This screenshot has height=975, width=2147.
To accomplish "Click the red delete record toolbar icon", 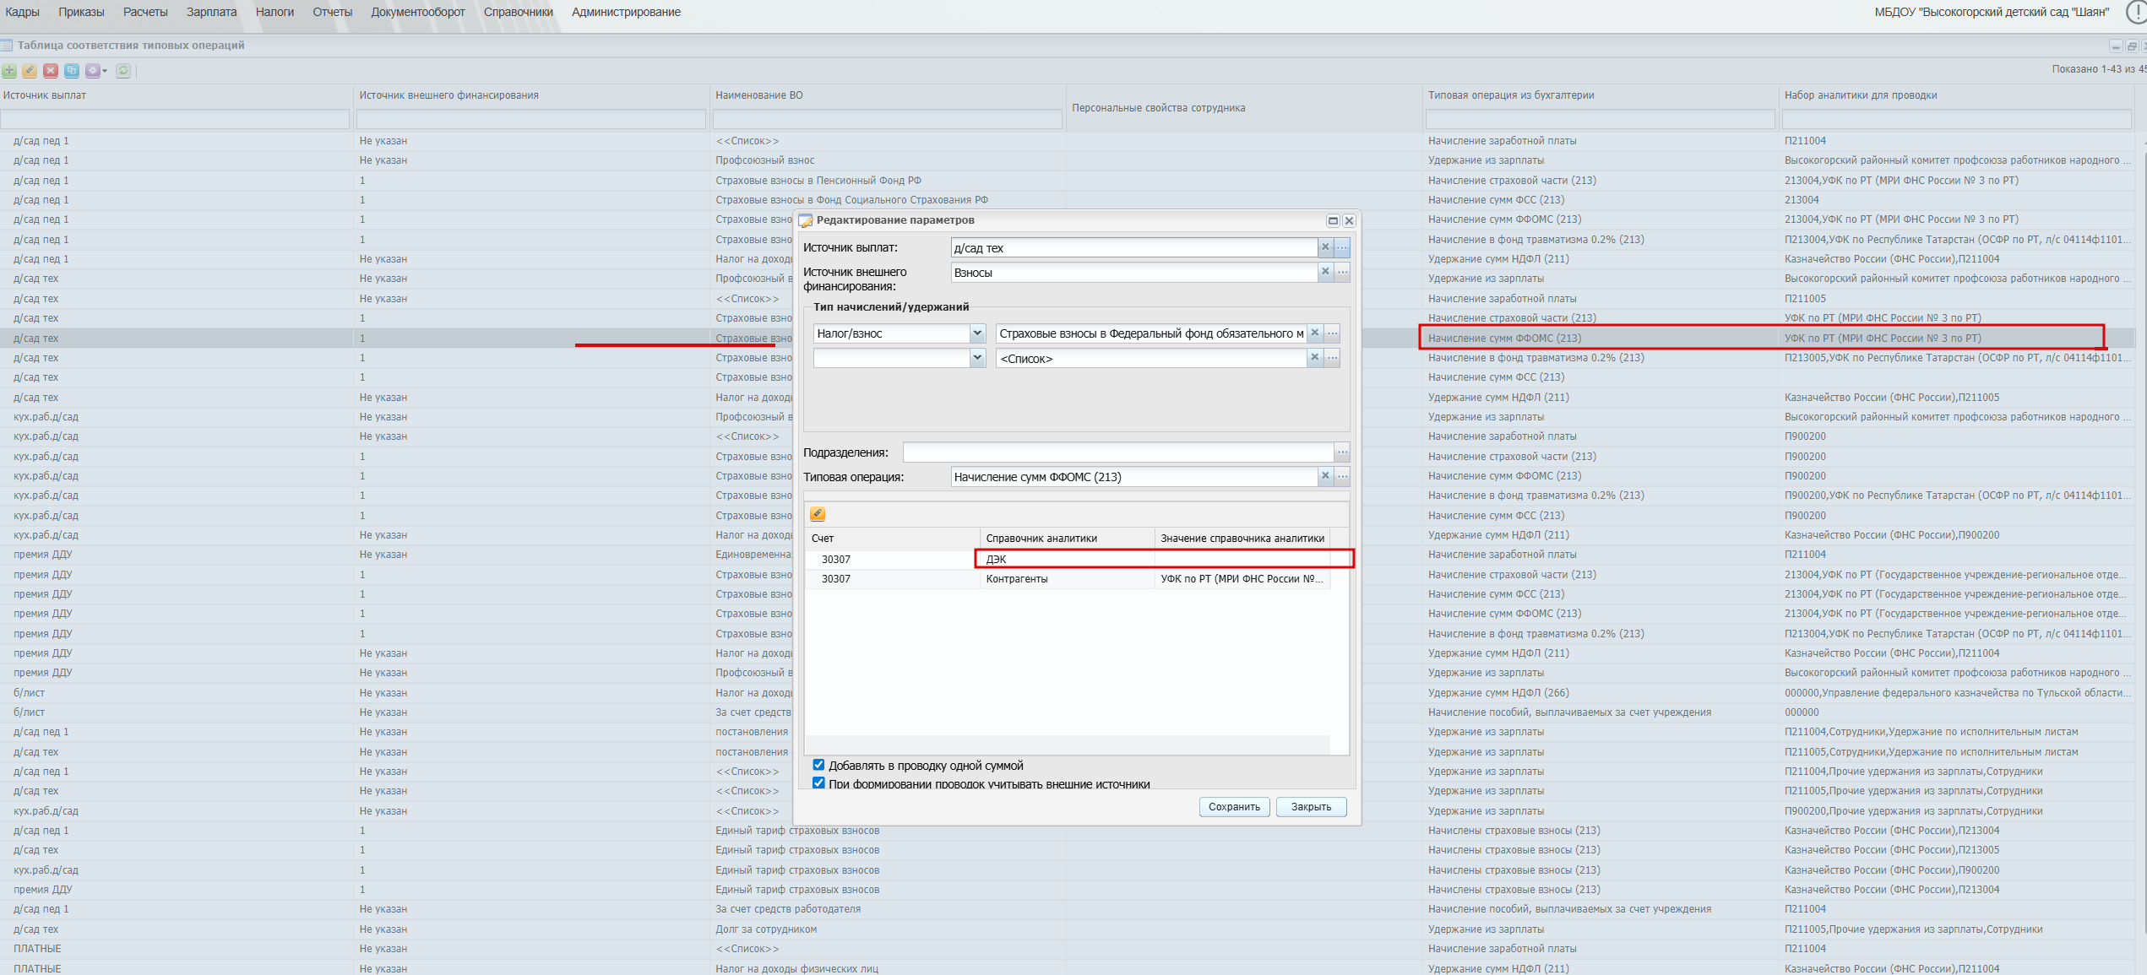I will [x=51, y=71].
